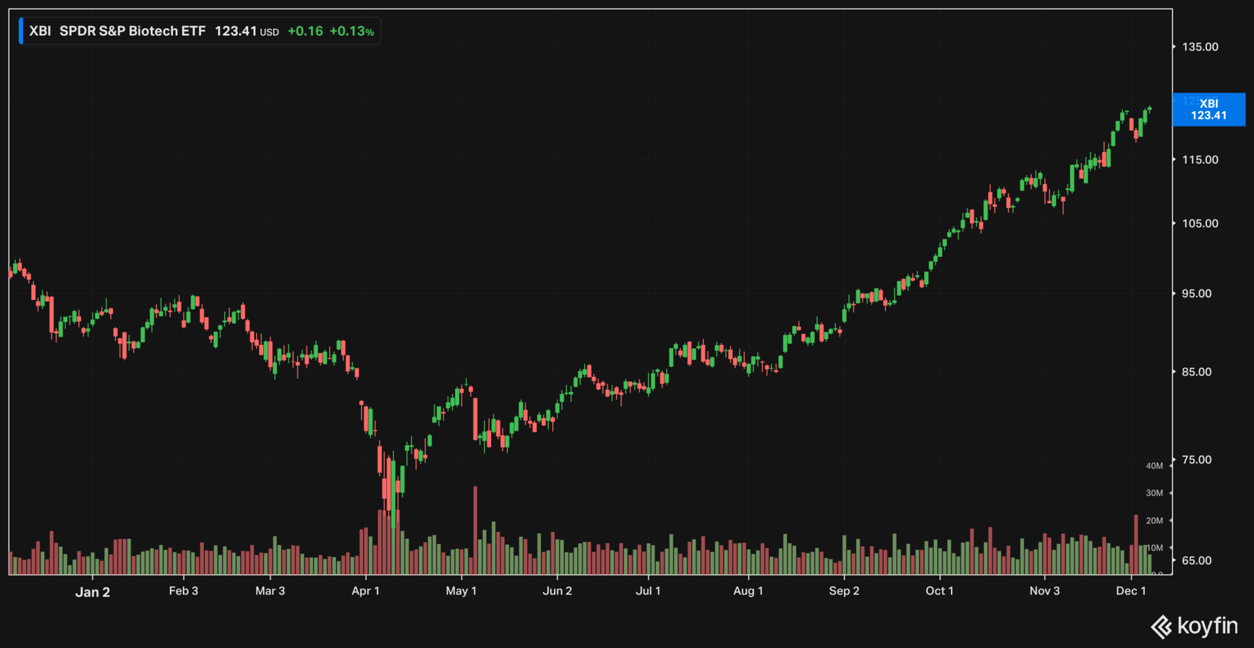Click the blue series color bar beside XBI

pos(21,31)
